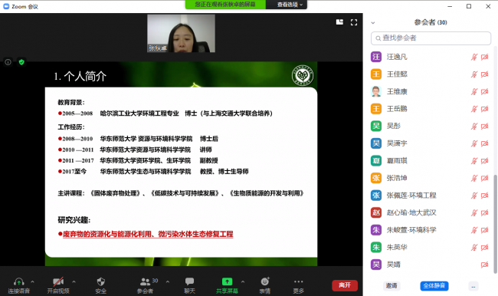The image size is (498, 296).
Task: Start video with the camera icon
Action: point(58,281)
